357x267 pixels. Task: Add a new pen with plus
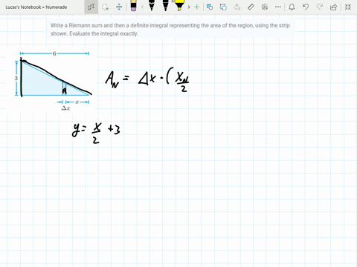[196, 7]
